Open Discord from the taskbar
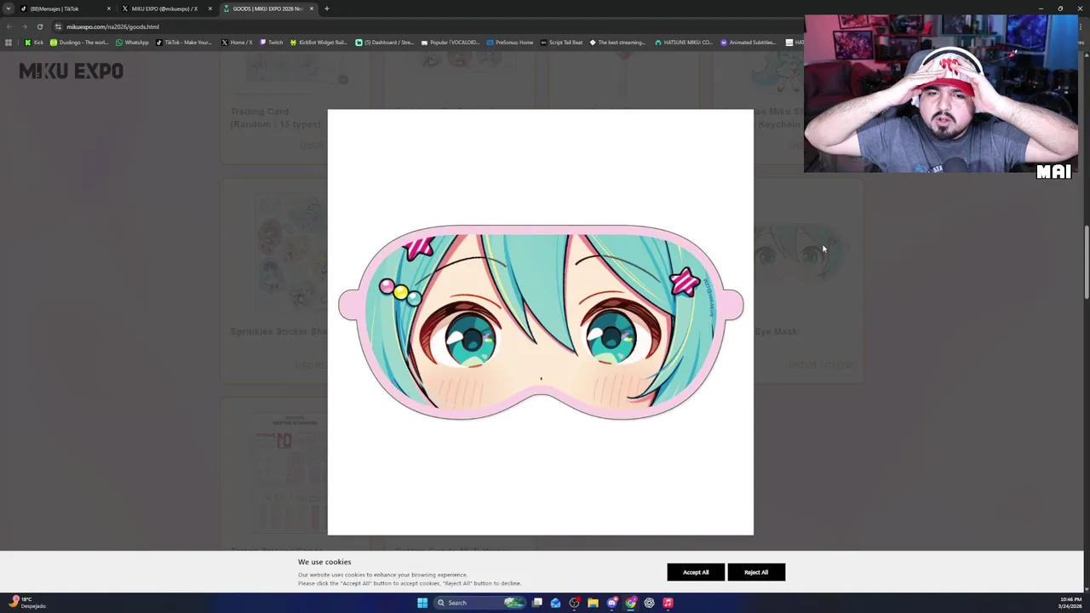The height and width of the screenshot is (613, 1090). (x=612, y=603)
